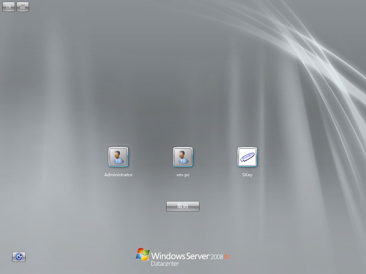
Task: Click the "Windows Server" branding text
Action: [180, 256]
